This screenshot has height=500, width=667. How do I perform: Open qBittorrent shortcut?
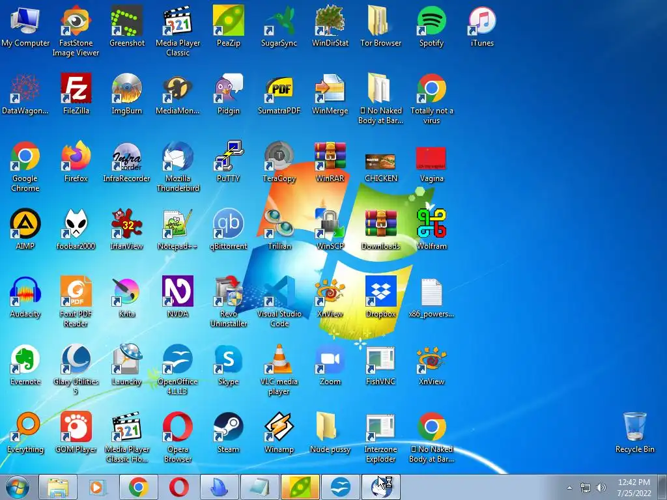click(x=229, y=229)
